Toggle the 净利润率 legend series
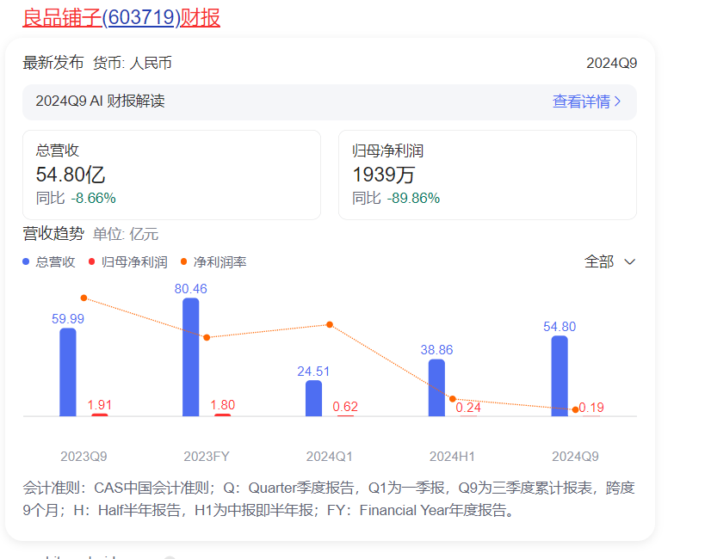 (213, 261)
